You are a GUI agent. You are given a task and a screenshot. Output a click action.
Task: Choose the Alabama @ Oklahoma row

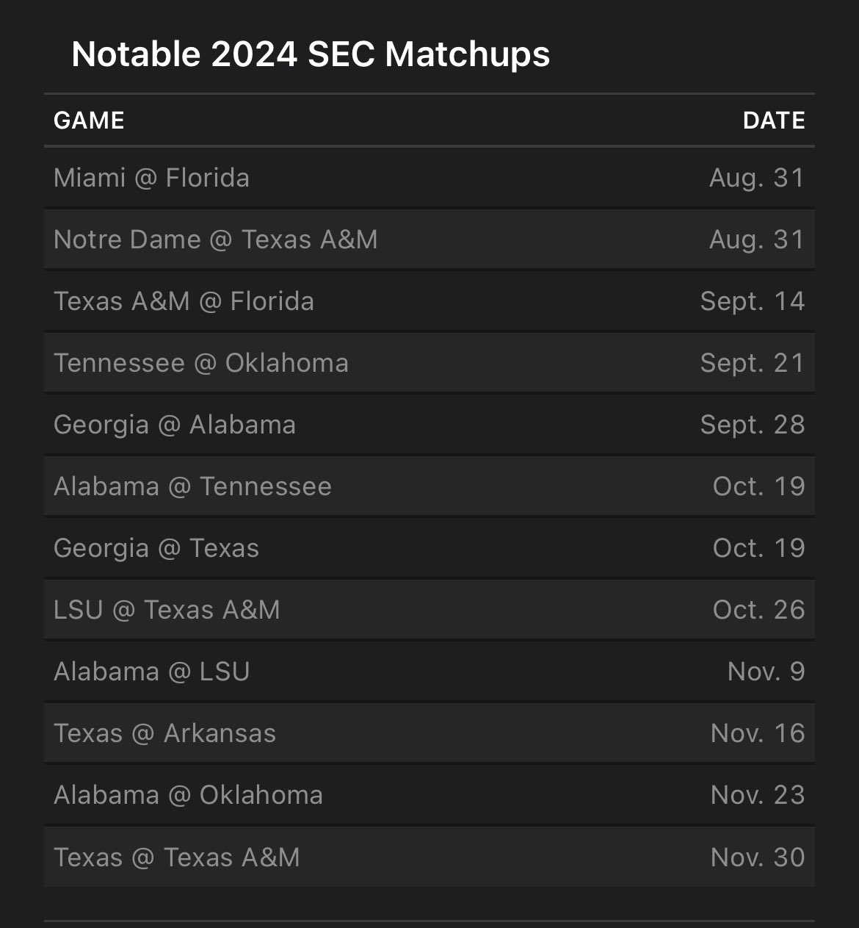[x=429, y=795]
